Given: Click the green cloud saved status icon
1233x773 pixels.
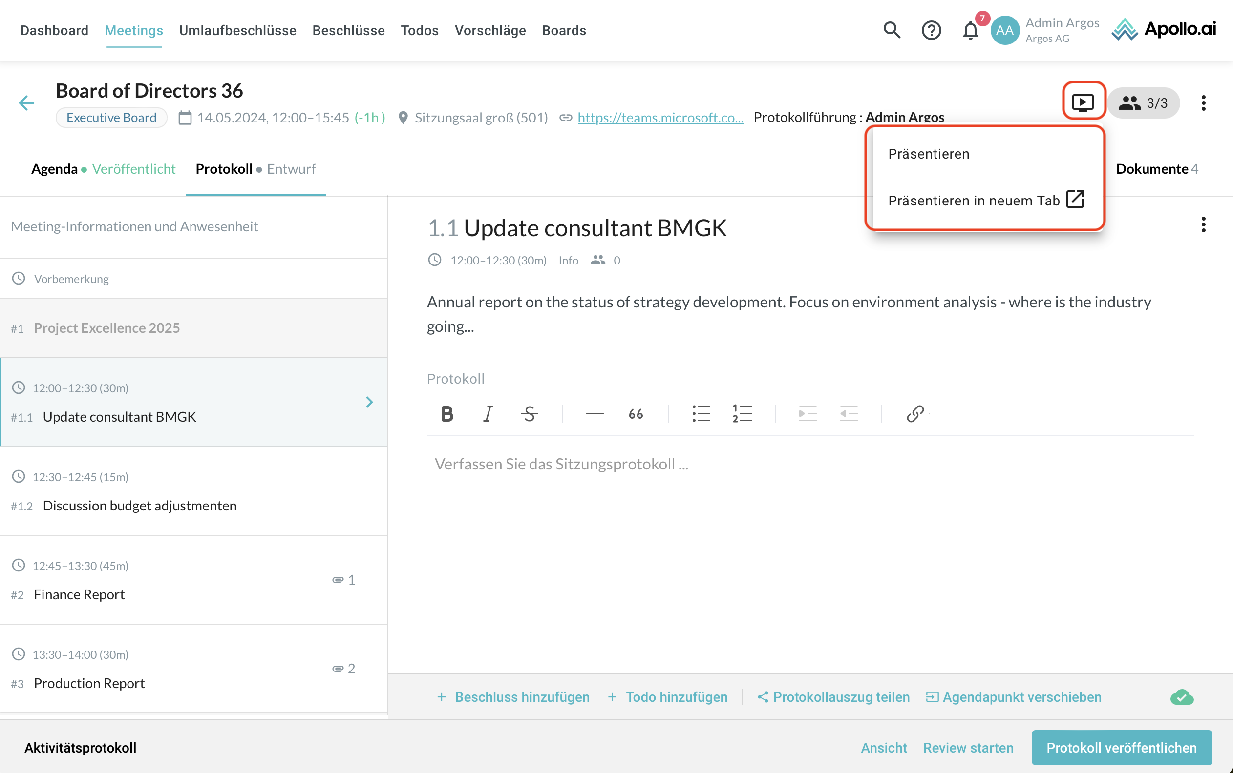Looking at the screenshot, I should pyautogui.click(x=1181, y=697).
